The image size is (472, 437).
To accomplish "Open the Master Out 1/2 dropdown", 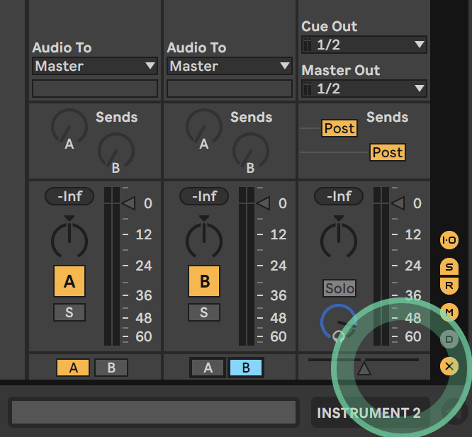I will [x=364, y=89].
